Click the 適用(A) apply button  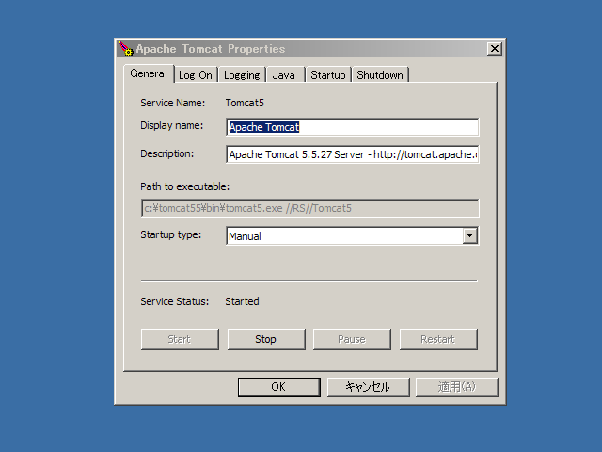(457, 387)
